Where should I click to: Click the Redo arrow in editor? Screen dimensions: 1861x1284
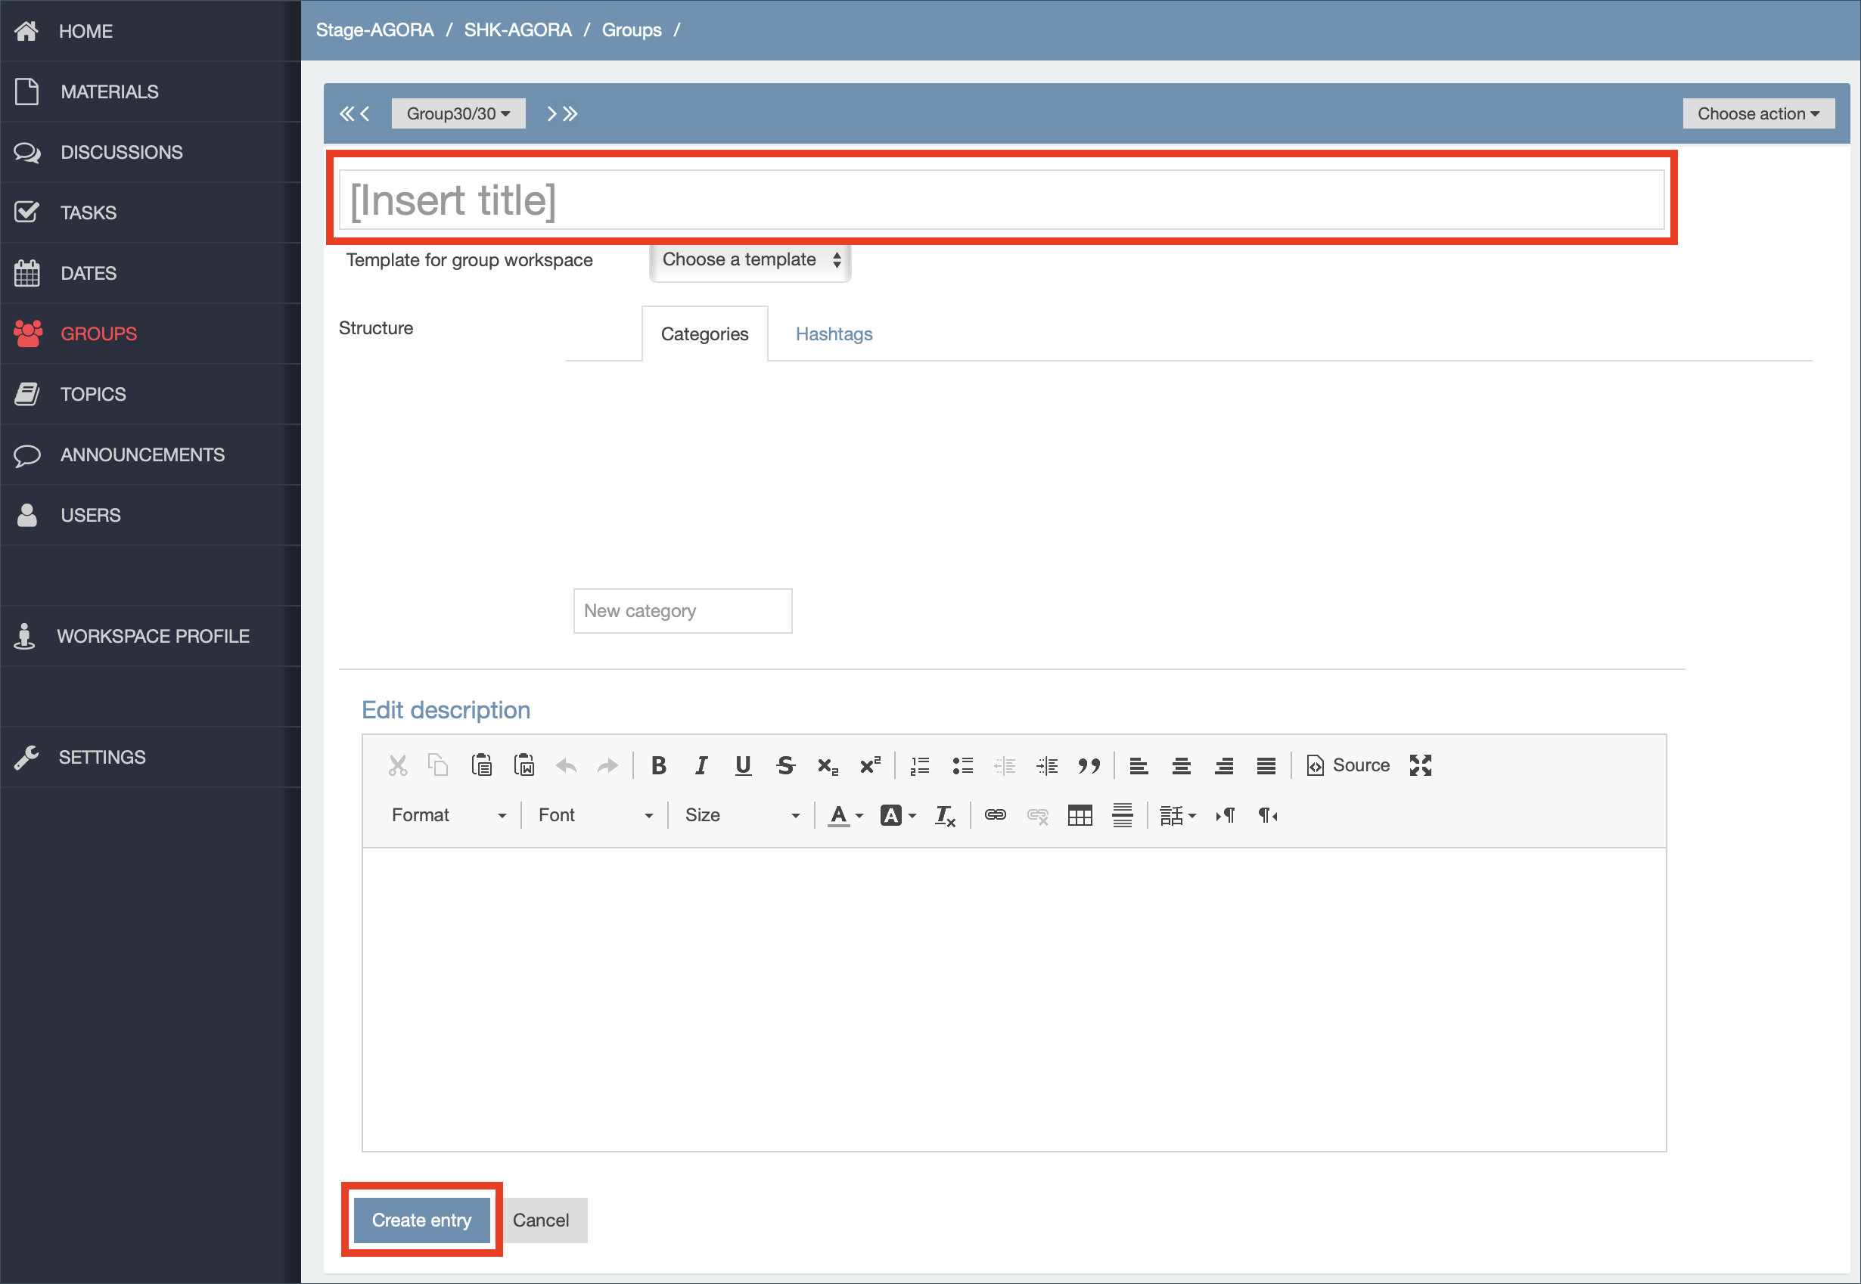607,765
